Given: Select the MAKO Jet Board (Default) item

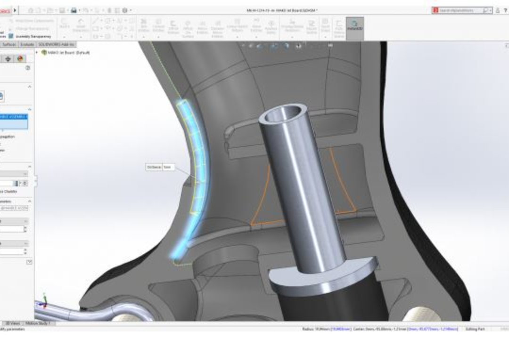Looking at the screenshot, I should point(66,53).
